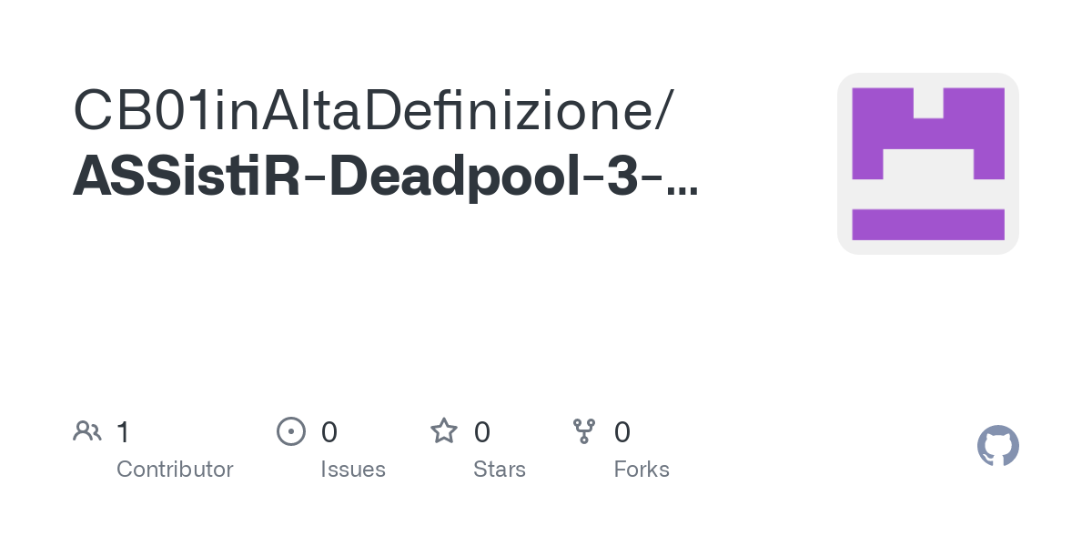1092x546 pixels.
Task: Click the forks count 0
Action: 622,431
